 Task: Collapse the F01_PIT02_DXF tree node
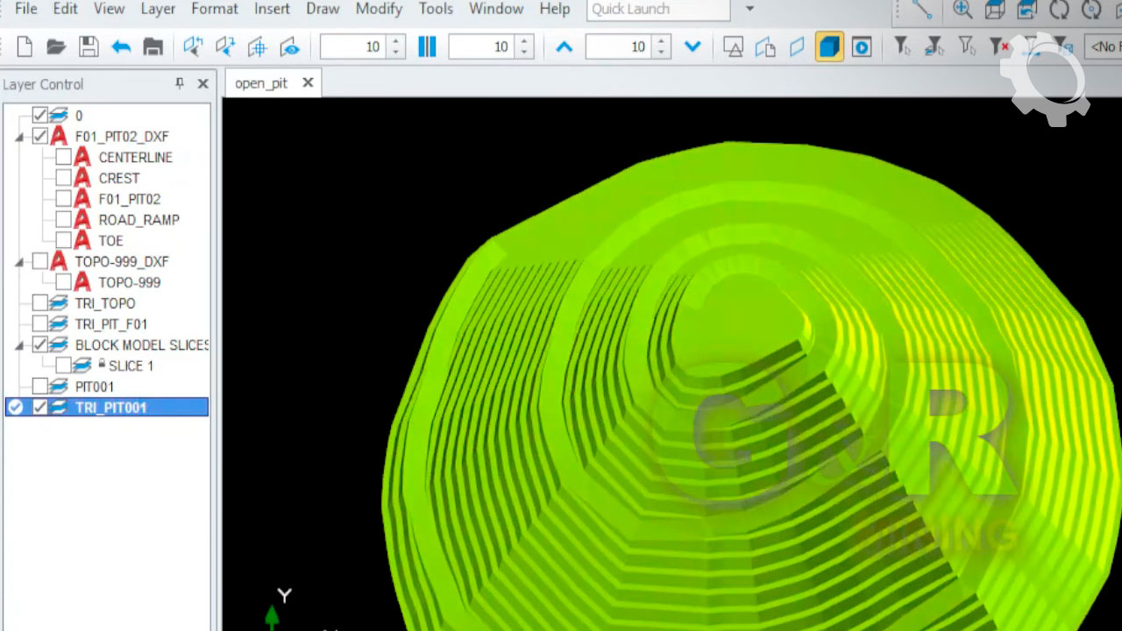click(x=19, y=137)
